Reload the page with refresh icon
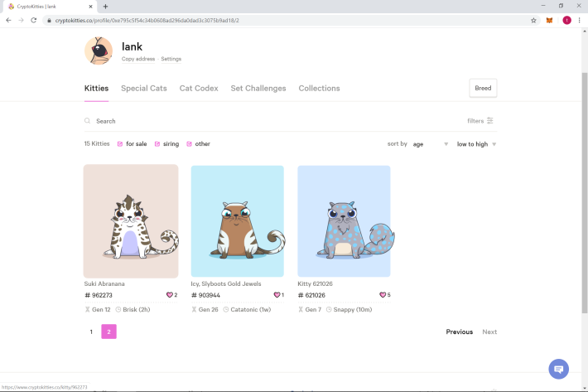 click(x=34, y=20)
